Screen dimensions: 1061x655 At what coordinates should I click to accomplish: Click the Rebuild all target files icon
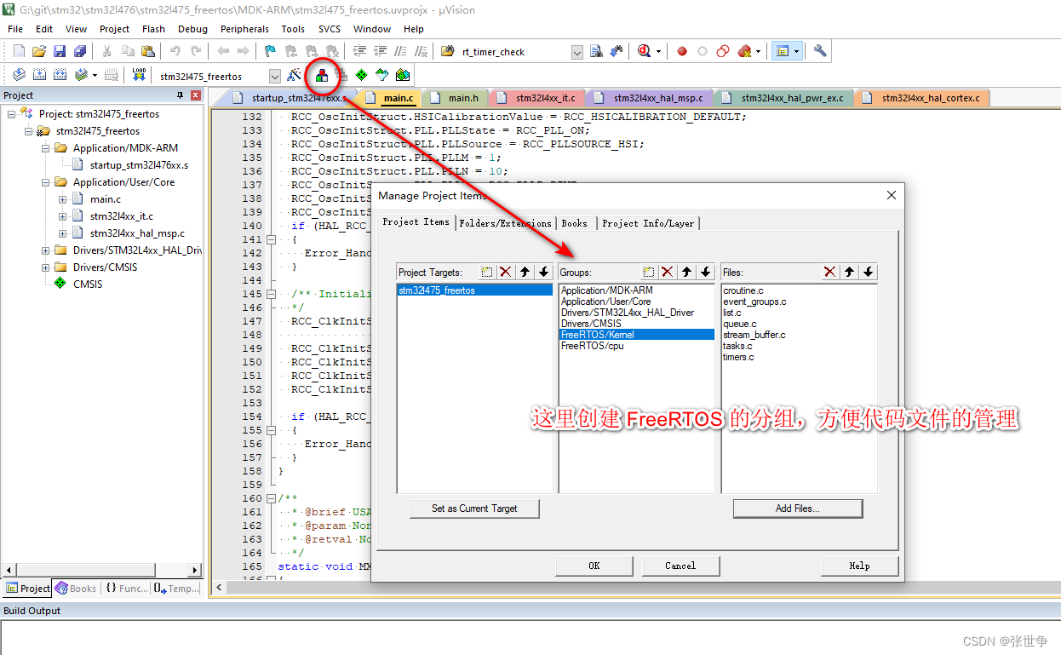pyautogui.click(x=60, y=75)
